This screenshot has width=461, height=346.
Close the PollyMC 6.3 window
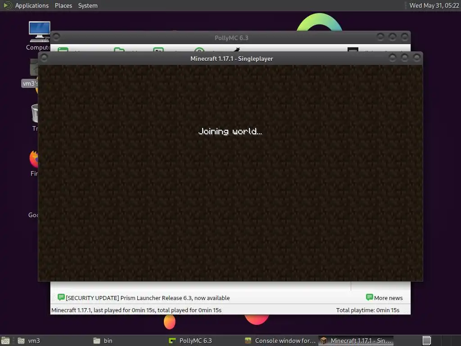[405, 37]
